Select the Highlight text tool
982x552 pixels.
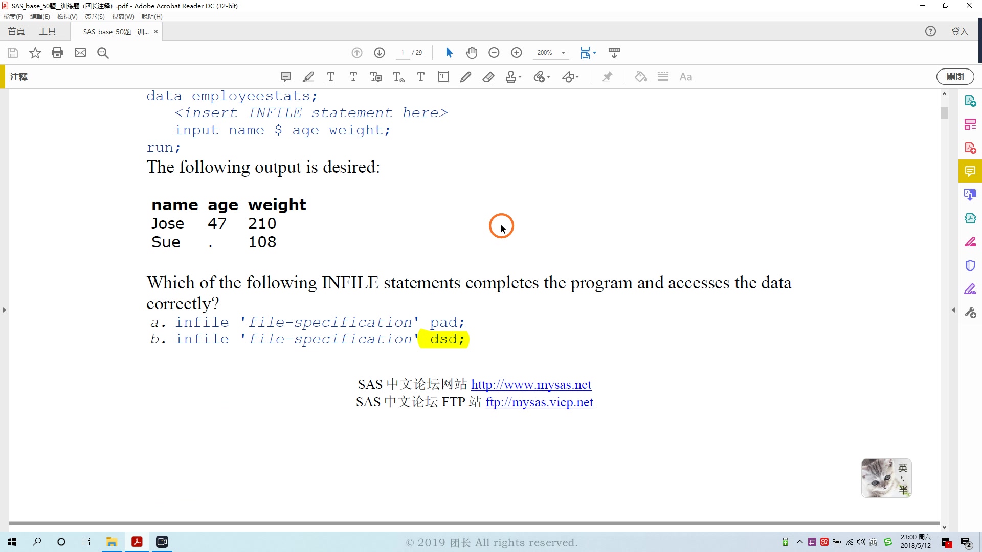point(308,77)
